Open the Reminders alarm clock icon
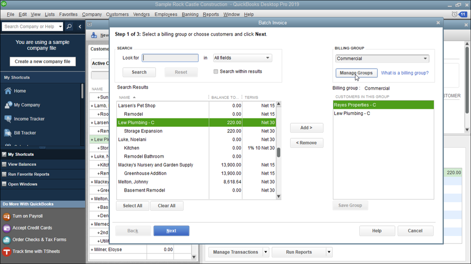 click(x=454, y=14)
